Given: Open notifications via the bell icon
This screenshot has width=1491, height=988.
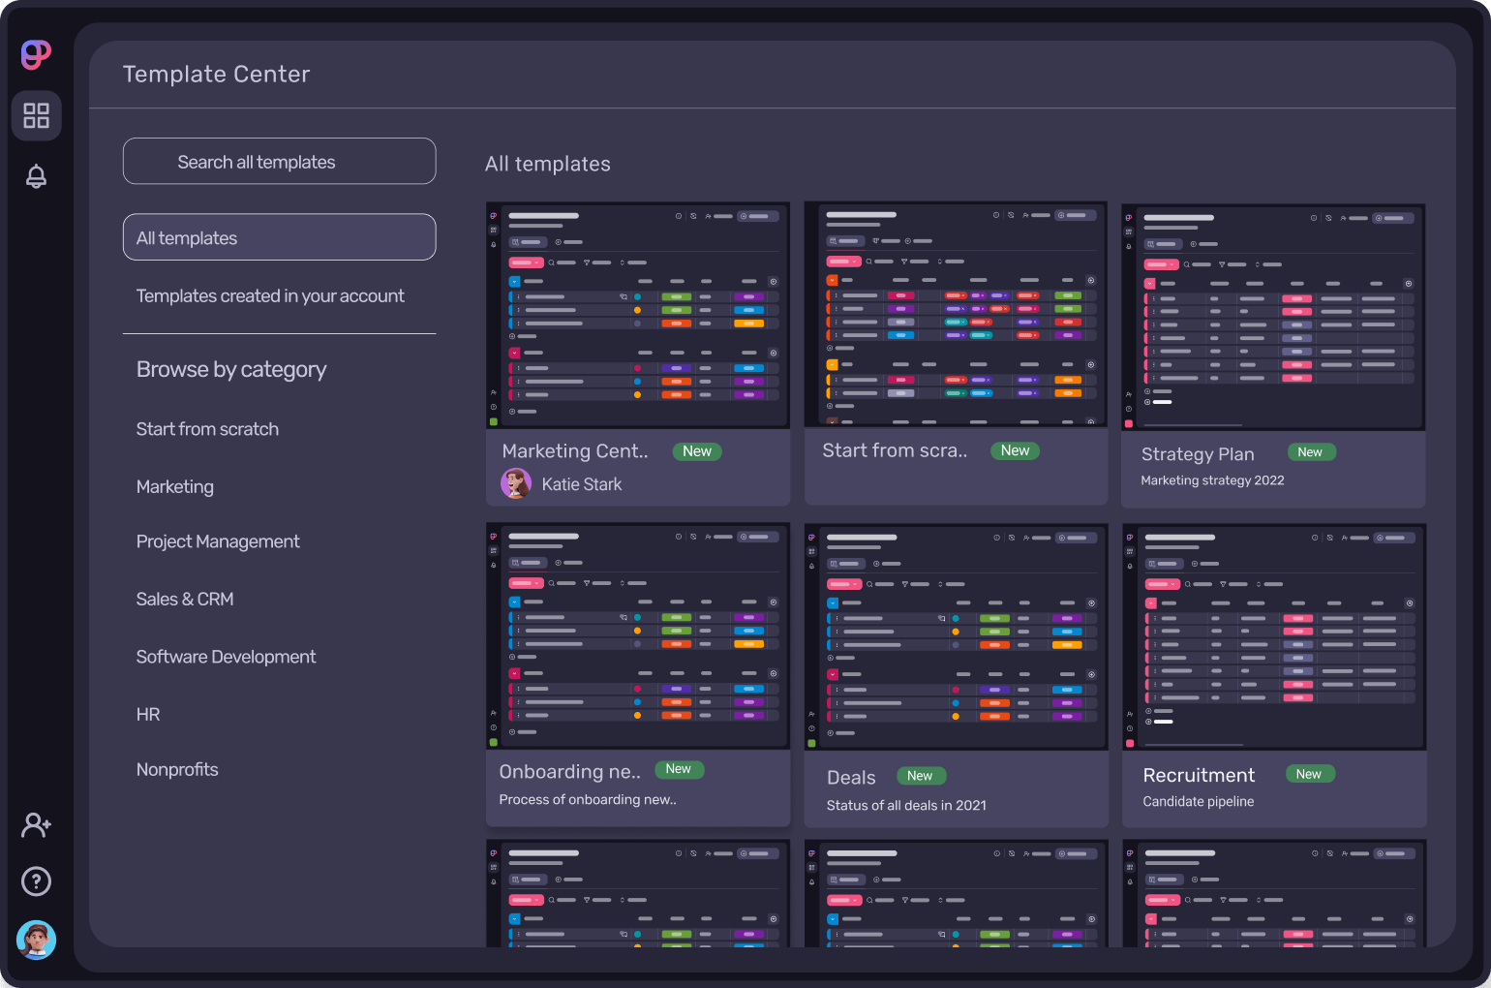Looking at the screenshot, I should click(36, 176).
